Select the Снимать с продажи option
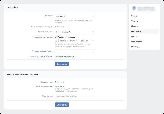This screenshot has width=164, height=114. point(56,37)
